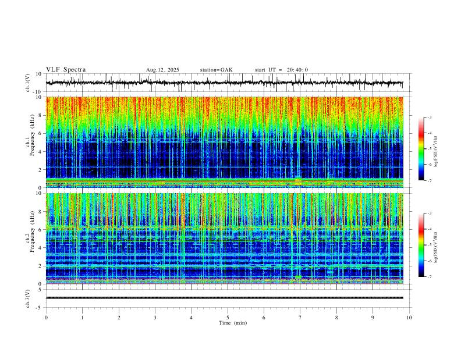Click the "VLF Spectra" title text
461x356 pixels.
66,70
